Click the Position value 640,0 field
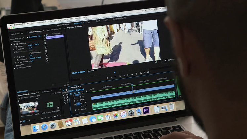247x139 pixels. coord(30,45)
